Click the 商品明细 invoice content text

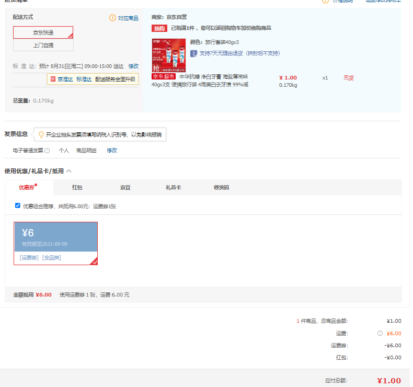86,151
